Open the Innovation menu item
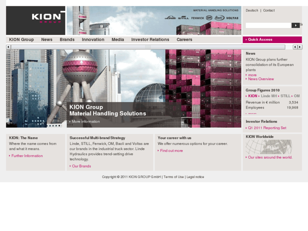 click(x=93, y=39)
